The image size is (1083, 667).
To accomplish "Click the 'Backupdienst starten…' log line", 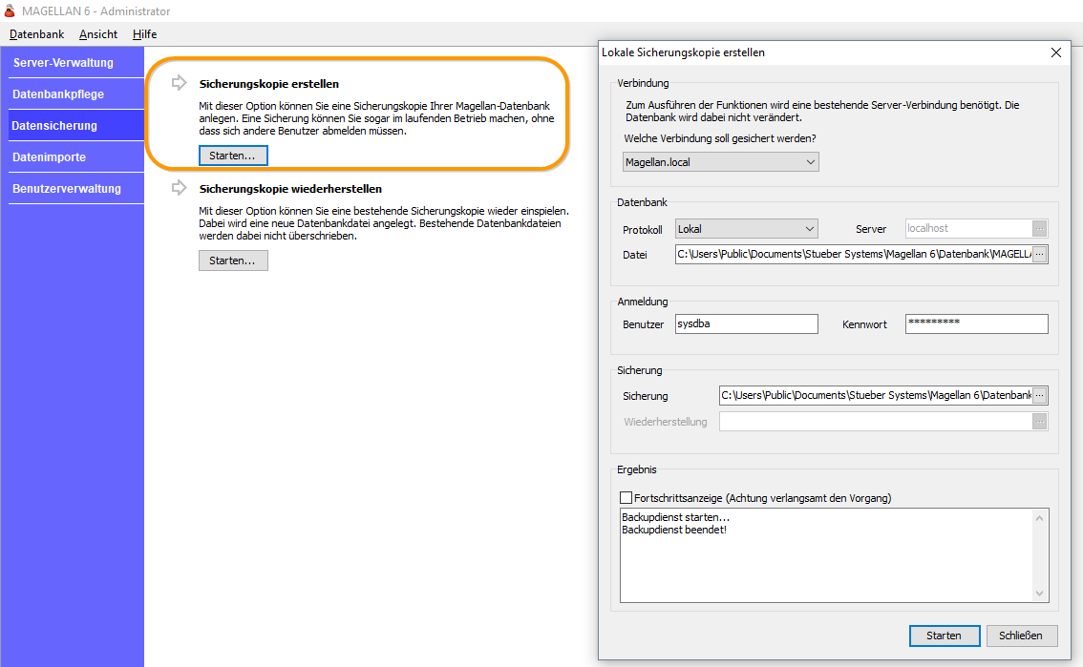I will coord(675,517).
